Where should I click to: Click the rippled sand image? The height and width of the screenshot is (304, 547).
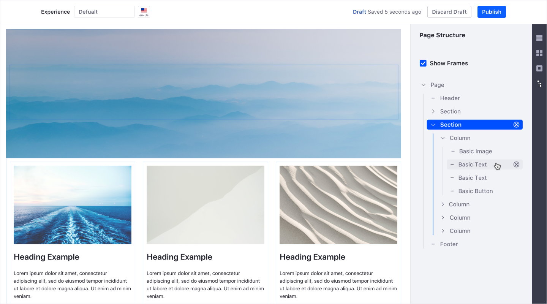[338, 205]
